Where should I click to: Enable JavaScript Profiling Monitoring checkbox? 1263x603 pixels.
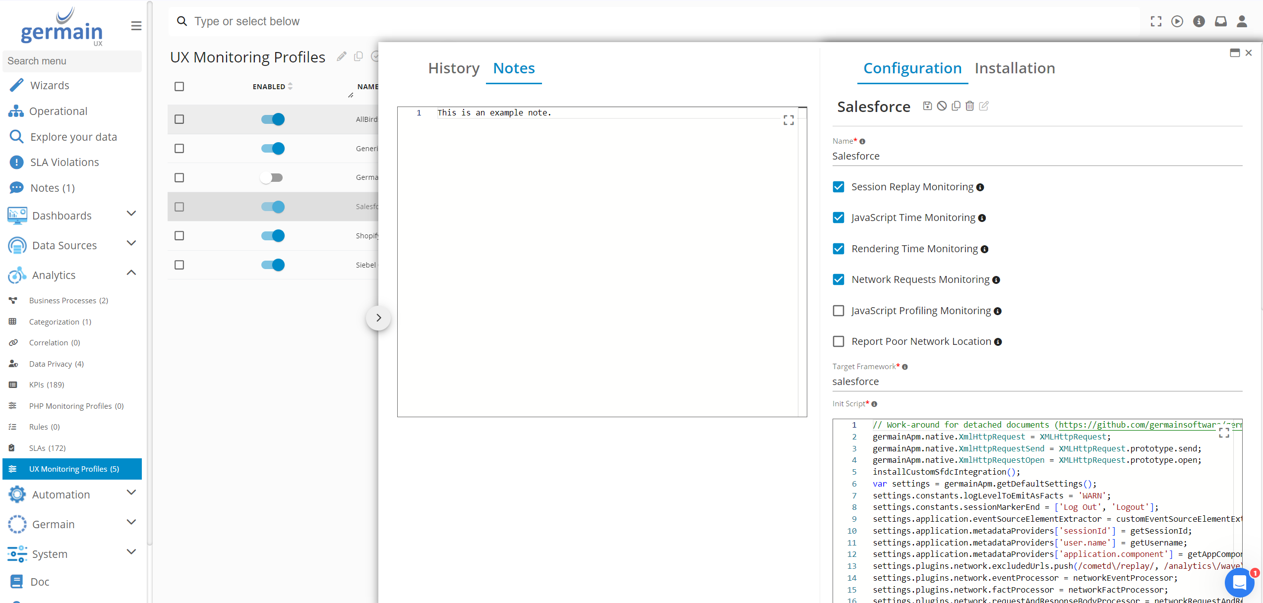point(839,311)
